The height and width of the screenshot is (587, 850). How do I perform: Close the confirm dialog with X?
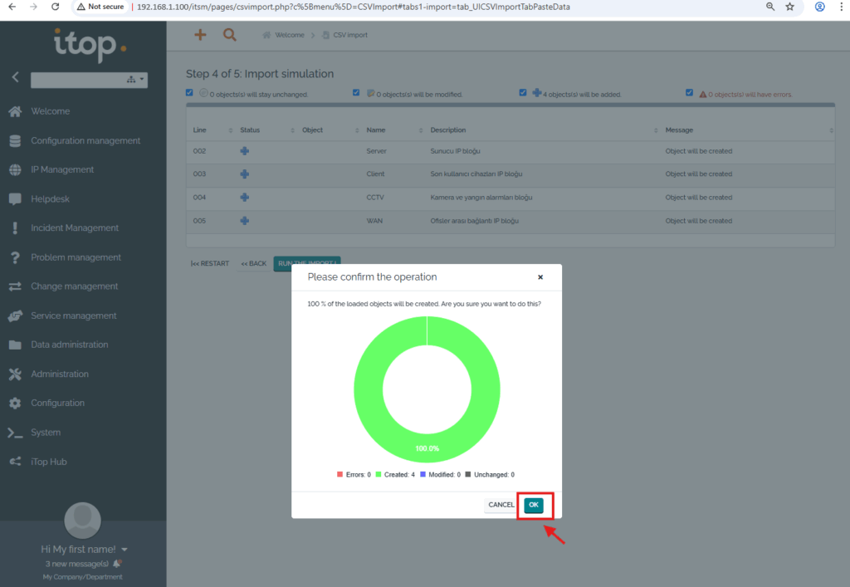point(540,277)
